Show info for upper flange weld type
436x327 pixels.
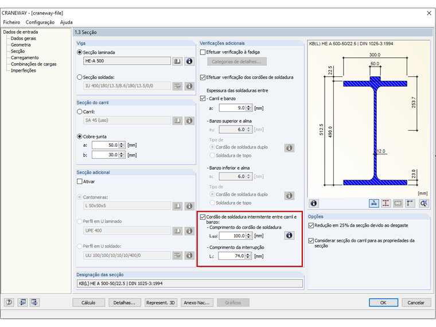[289, 148]
